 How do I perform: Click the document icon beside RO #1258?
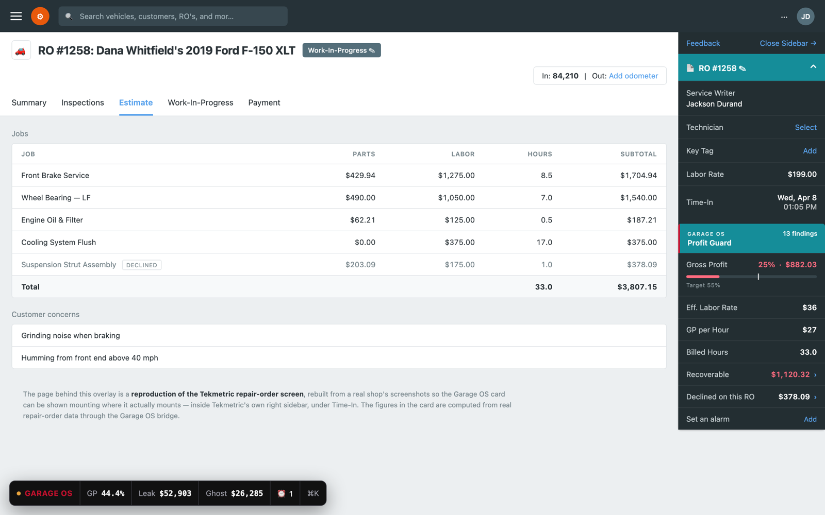690,68
